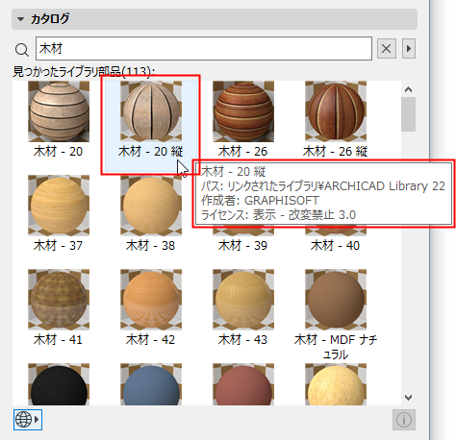Click the catalog scrollbar thumb

[x=408, y=114]
